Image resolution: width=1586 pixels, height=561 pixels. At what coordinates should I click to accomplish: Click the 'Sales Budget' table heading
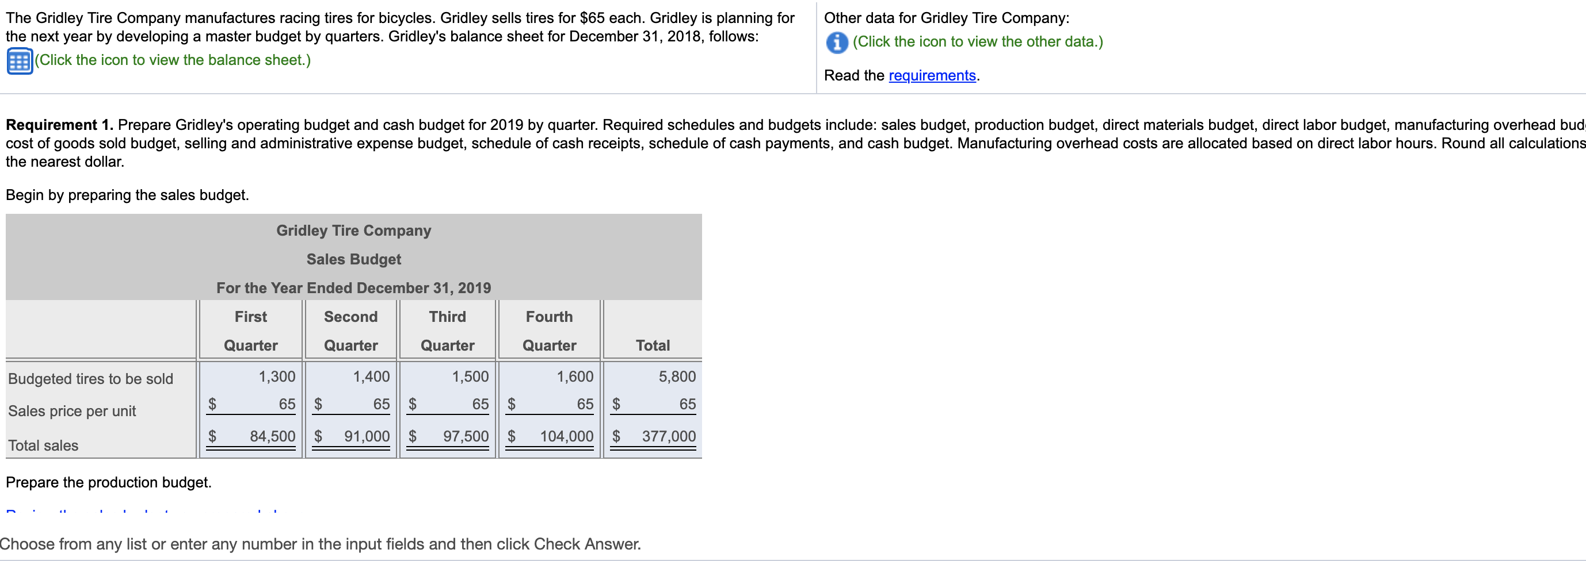353,260
